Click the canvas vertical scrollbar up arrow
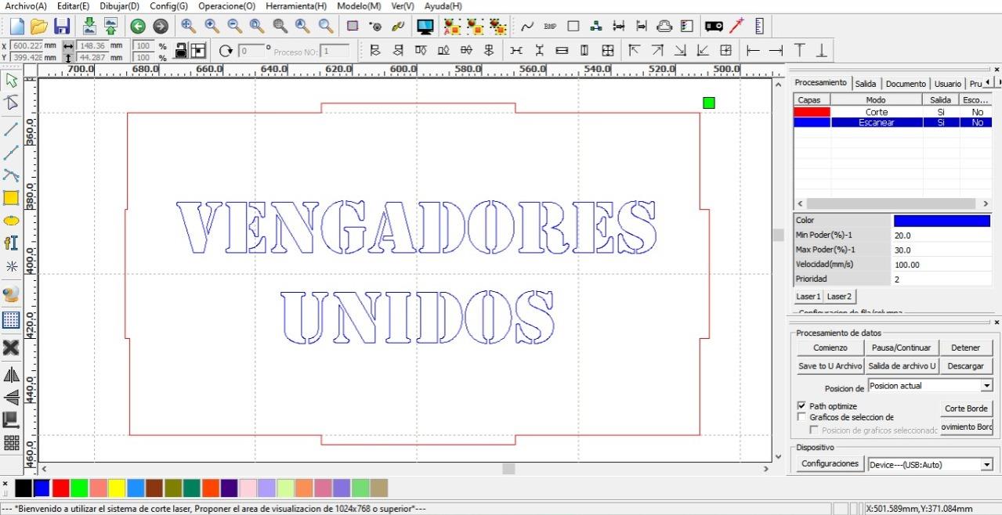The width and height of the screenshot is (1002, 515). tap(778, 84)
